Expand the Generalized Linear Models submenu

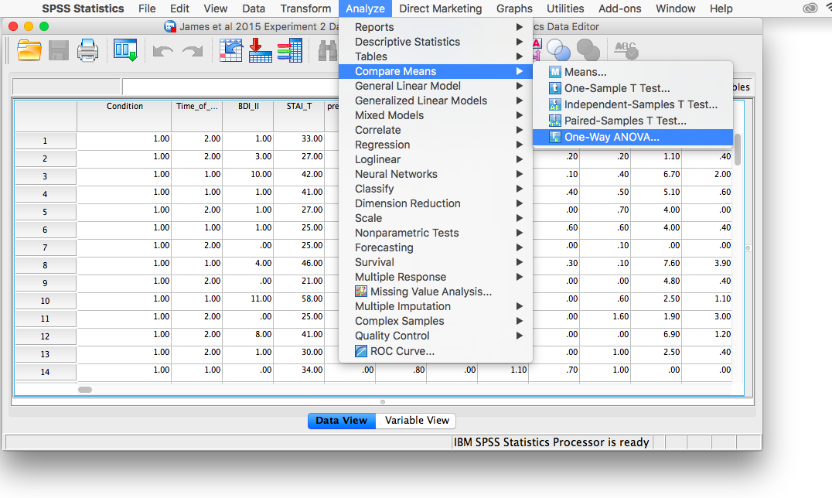coord(435,101)
